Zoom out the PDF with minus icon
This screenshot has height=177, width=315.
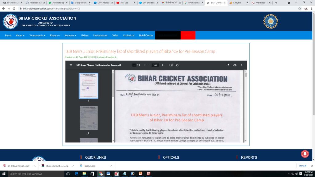coord(148,65)
